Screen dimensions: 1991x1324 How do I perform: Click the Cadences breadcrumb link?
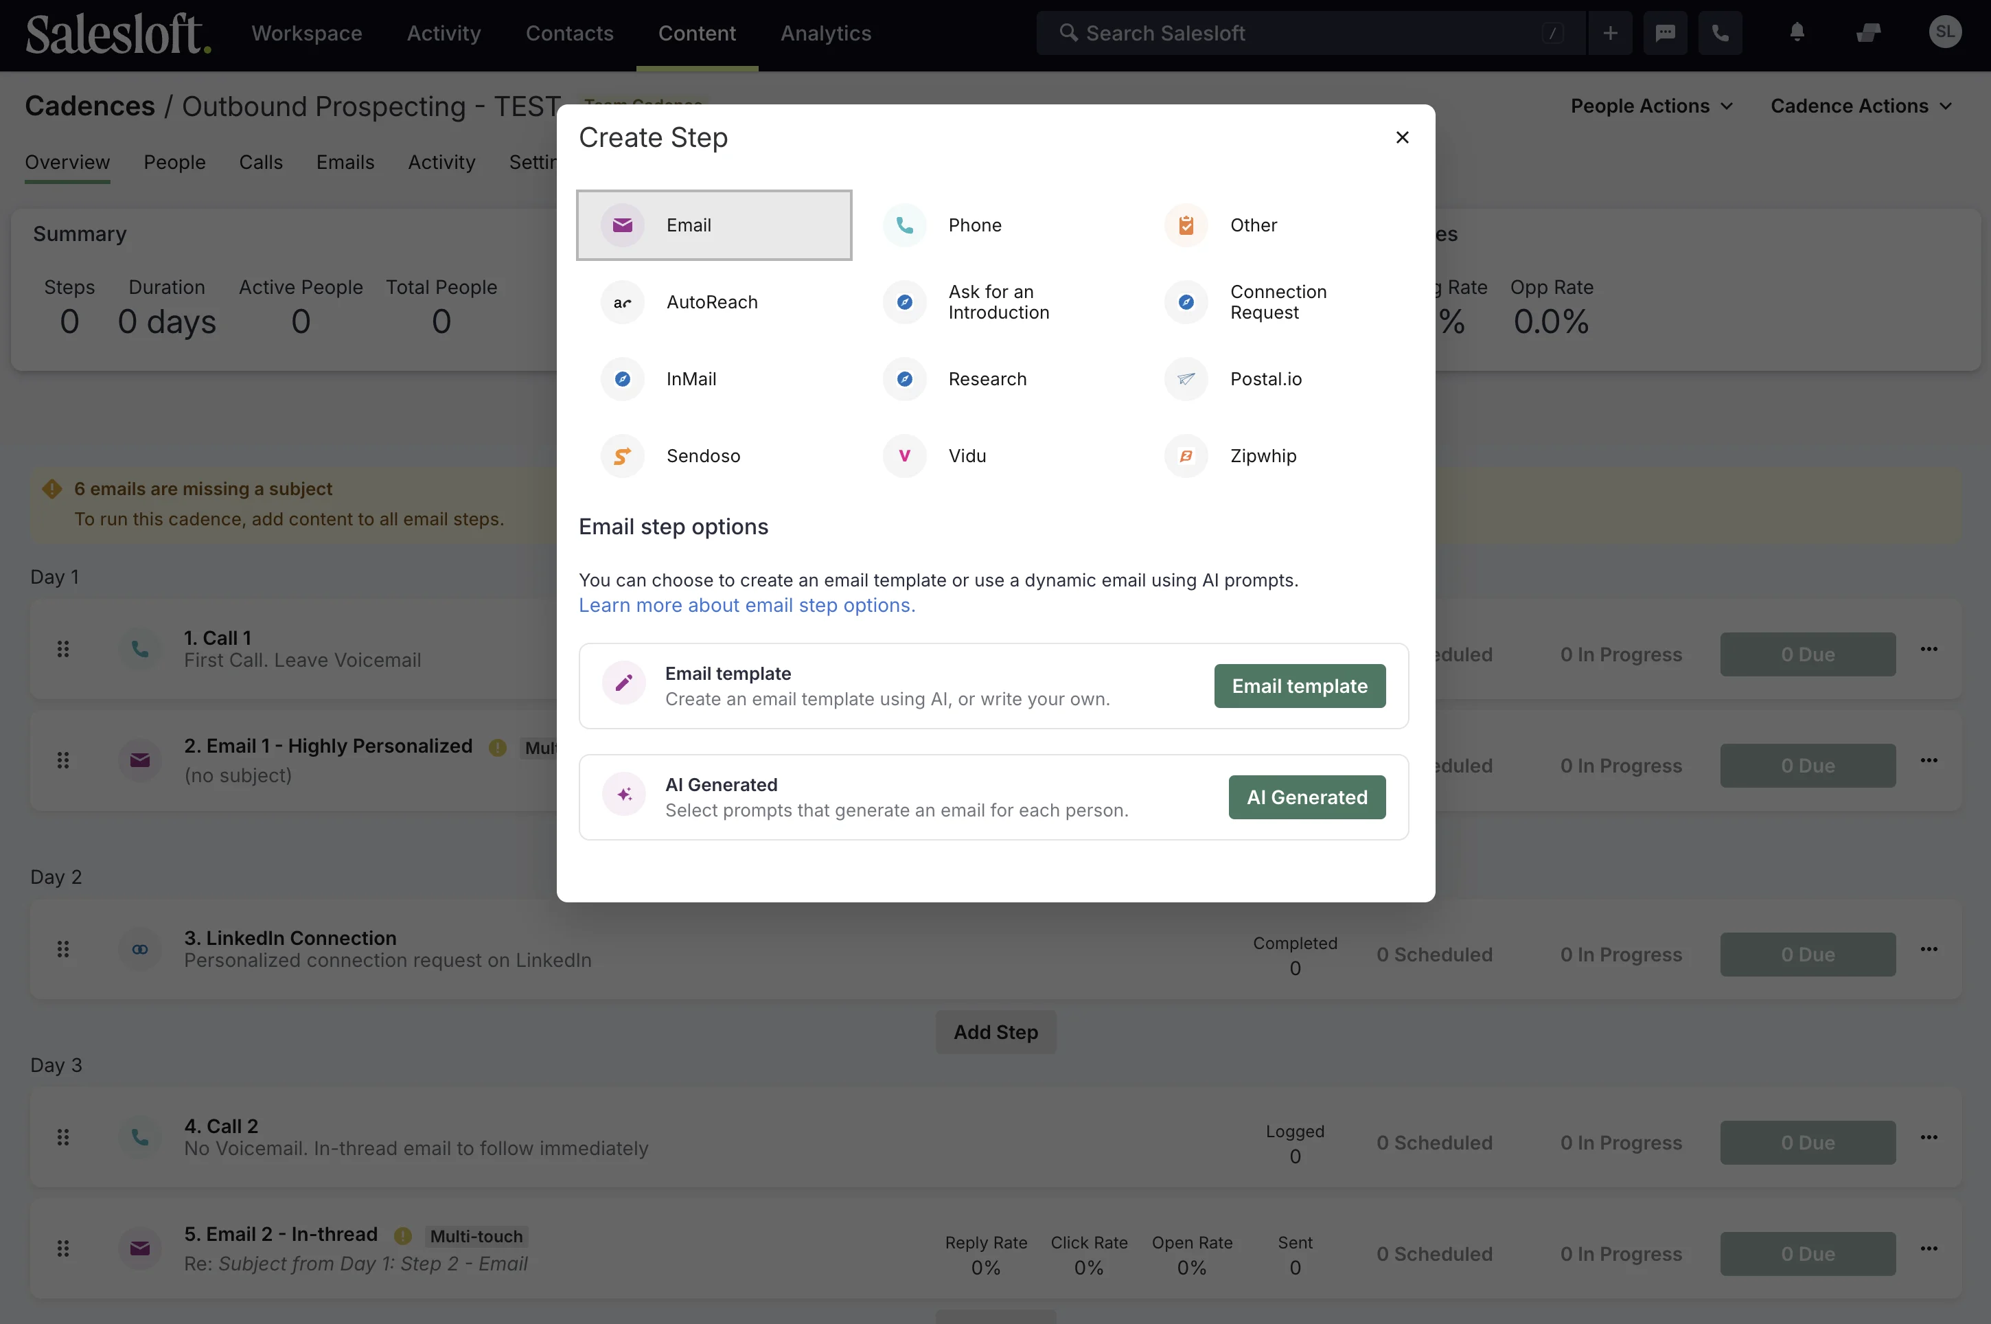89,106
